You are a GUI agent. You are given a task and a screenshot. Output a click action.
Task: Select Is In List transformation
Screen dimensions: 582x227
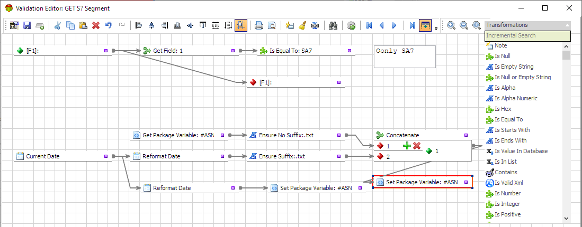point(506,162)
